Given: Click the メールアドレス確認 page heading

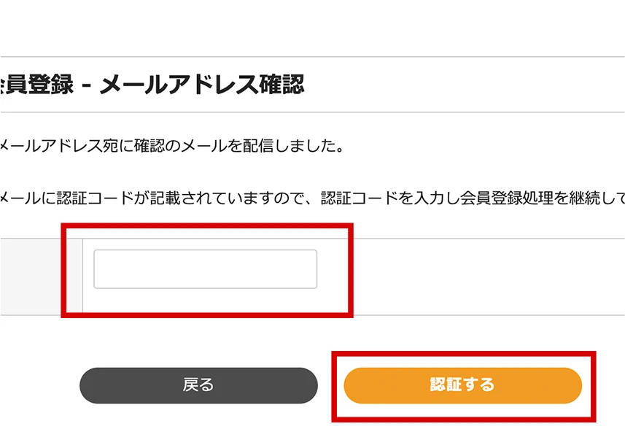Looking at the screenshot, I should click(x=152, y=85).
